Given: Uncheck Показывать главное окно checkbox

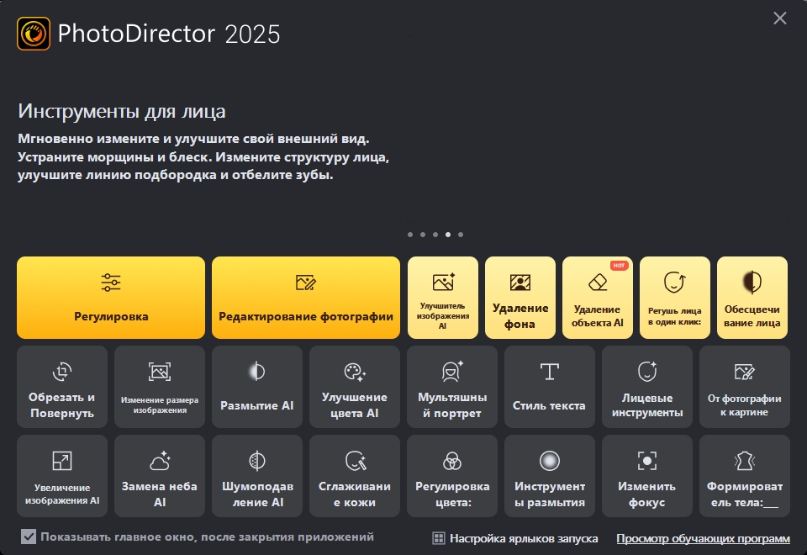Looking at the screenshot, I should [x=29, y=536].
